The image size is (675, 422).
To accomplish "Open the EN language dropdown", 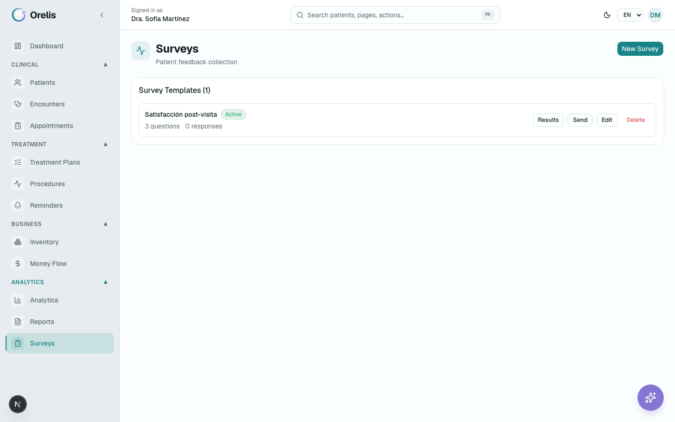I will [630, 15].
